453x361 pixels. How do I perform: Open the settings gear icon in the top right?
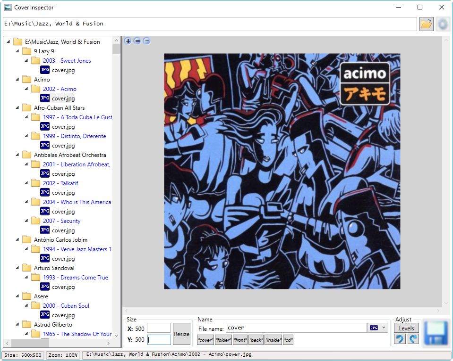point(443,24)
